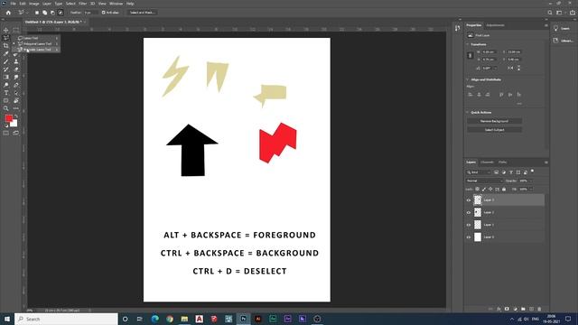The image size is (578, 325).
Task: Toggle lock all
Action: point(504,189)
